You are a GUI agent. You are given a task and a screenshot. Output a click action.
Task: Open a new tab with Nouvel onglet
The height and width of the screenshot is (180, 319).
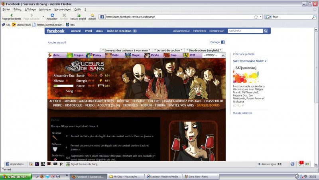(x=78, y=15)
